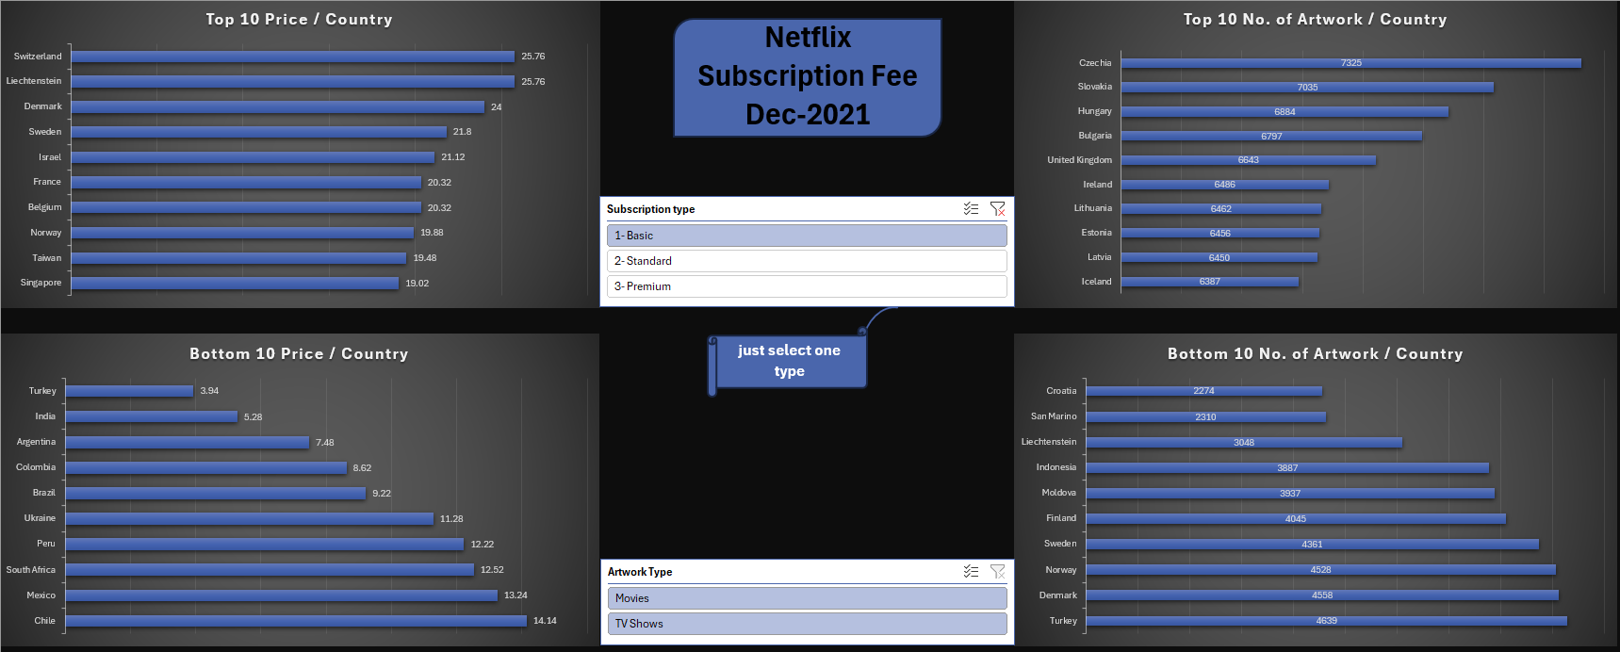Select the Top 10 Price / Country chart title
1620x652 pixels.
[x=299, y=20]
